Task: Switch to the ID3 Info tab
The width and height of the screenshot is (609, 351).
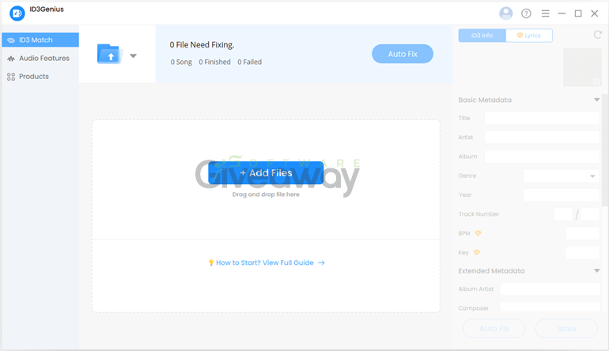Action: pos(482,36)
